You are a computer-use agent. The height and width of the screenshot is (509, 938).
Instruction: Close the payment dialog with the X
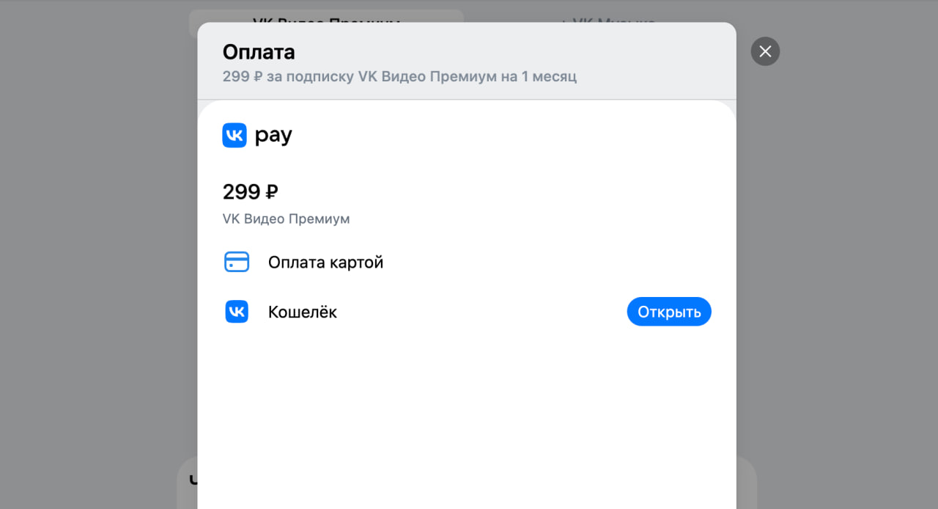pyautogui.click(x=765, y=51)
